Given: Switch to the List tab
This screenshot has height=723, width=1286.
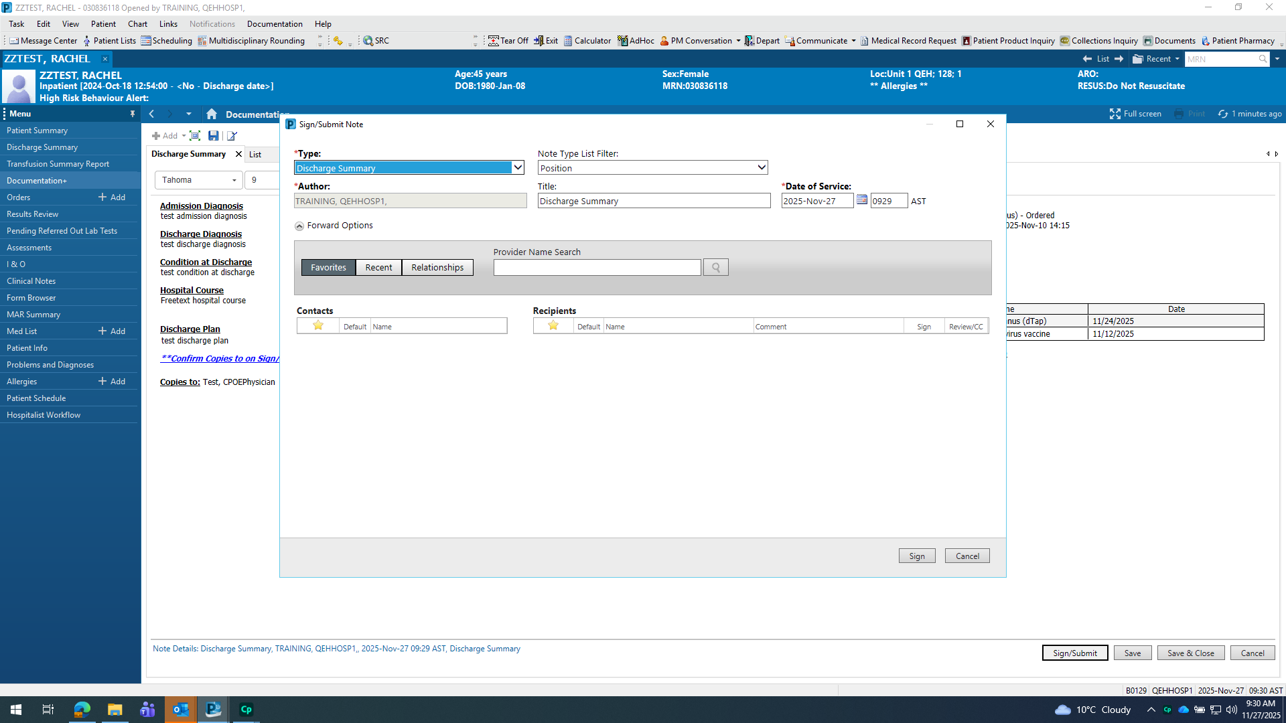Looking at the screenshot, I should tap(255, 155).
